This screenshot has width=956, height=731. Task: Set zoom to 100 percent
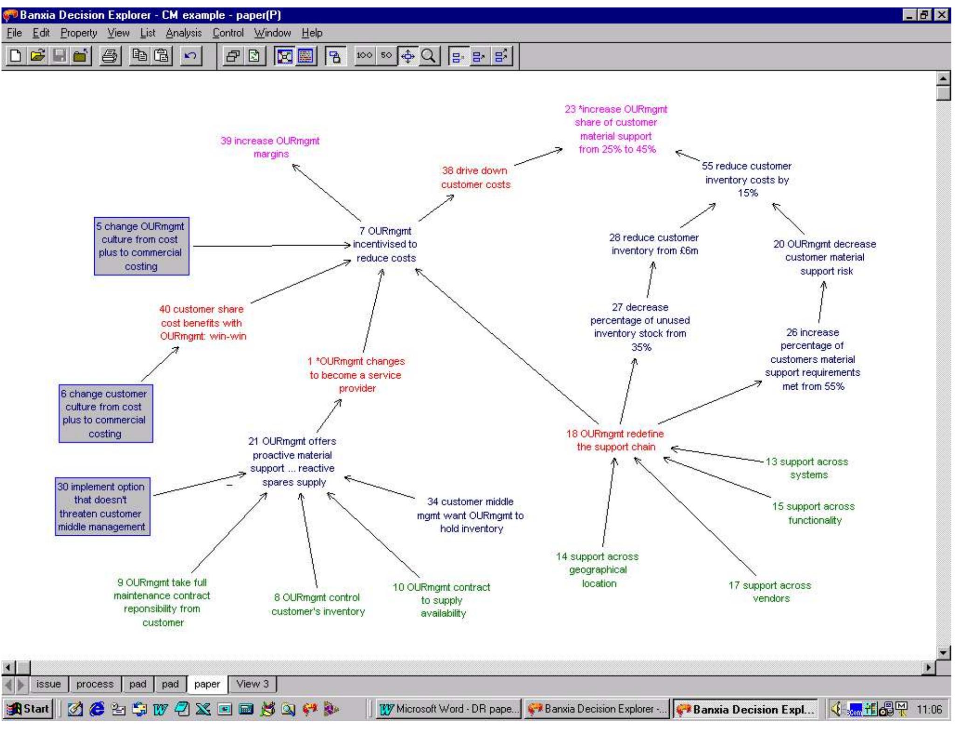[364, 56]
